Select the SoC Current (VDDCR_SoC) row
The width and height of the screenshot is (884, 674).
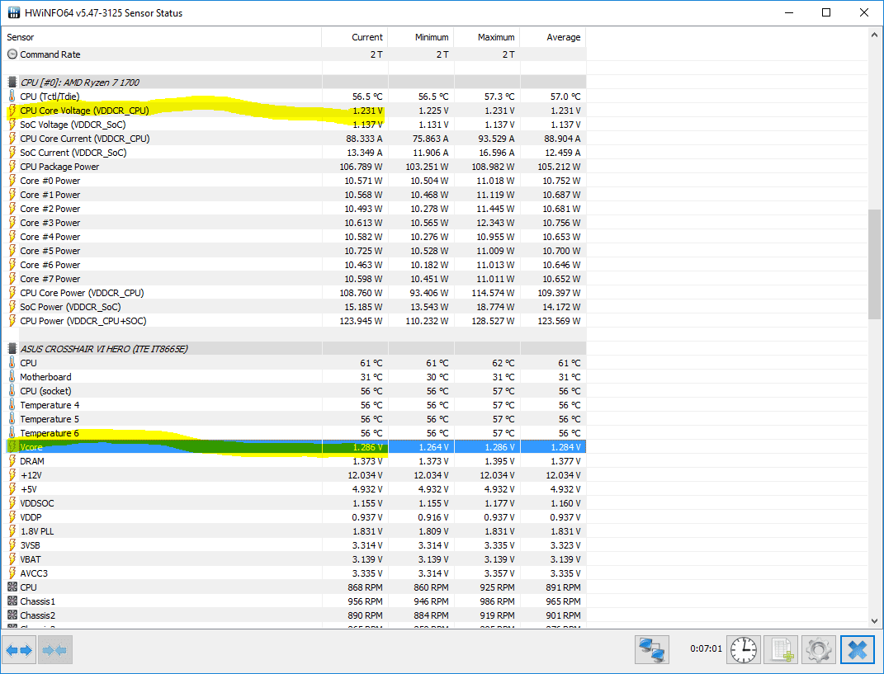click(x=295, y=153)
